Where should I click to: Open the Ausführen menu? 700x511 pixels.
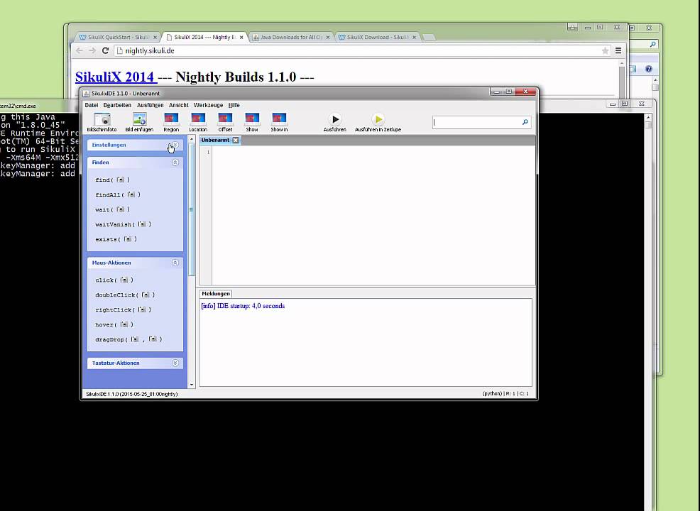[150, 105]
